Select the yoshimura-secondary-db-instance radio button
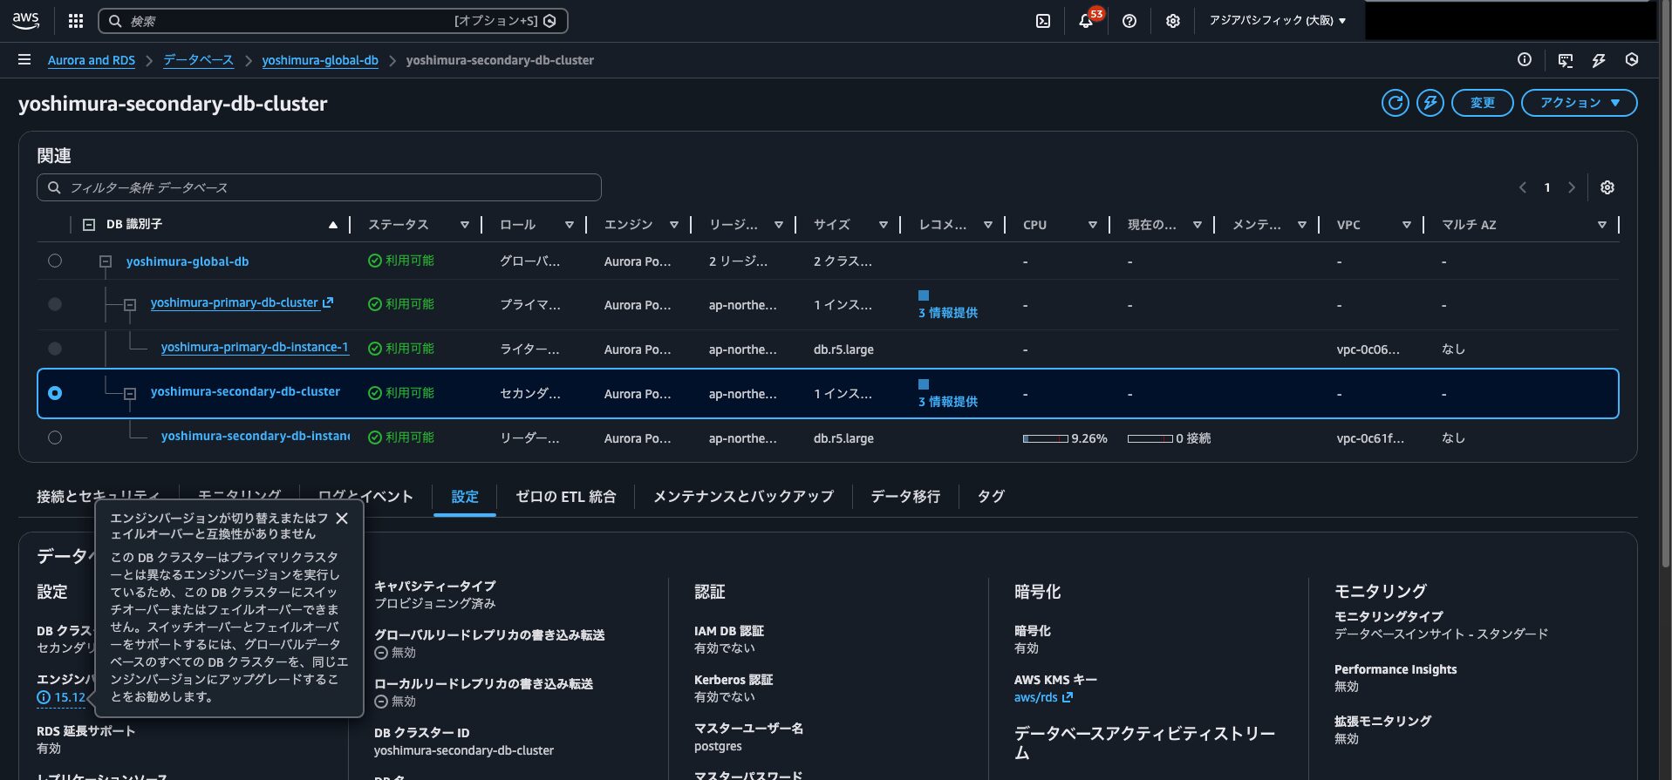 click(55, 437)
